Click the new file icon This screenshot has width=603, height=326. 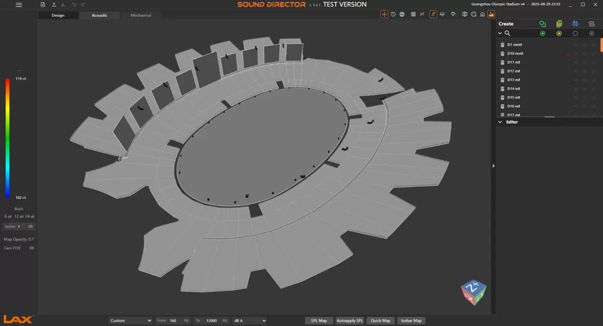click(43, 5)
